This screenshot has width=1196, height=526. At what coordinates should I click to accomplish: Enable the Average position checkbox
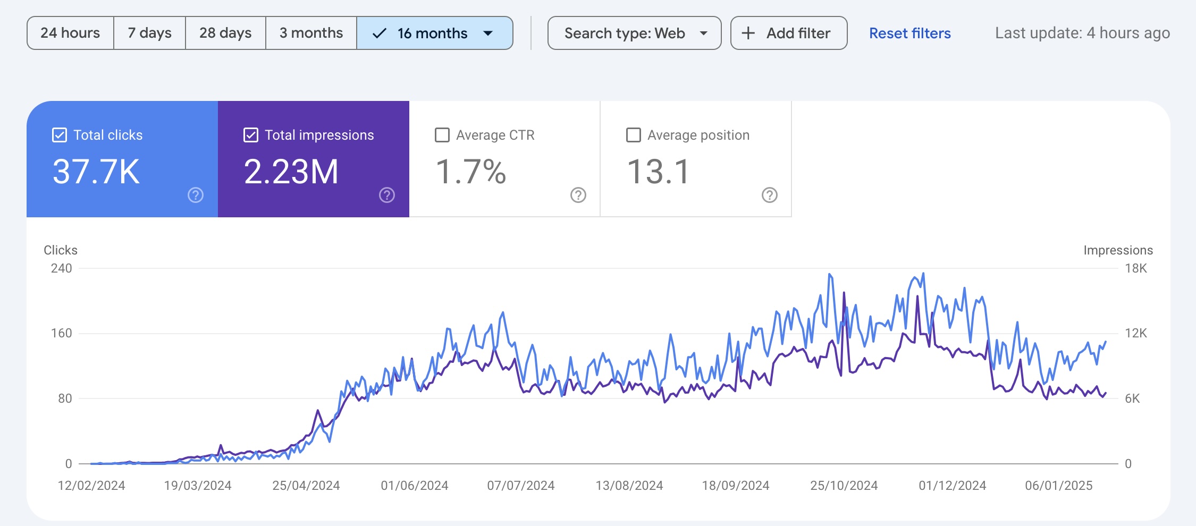pyautogui.click(x=634, y=135)
